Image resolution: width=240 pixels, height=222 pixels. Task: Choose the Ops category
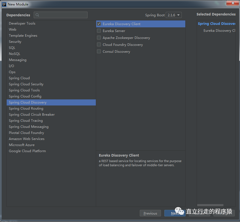click(51, 72)
